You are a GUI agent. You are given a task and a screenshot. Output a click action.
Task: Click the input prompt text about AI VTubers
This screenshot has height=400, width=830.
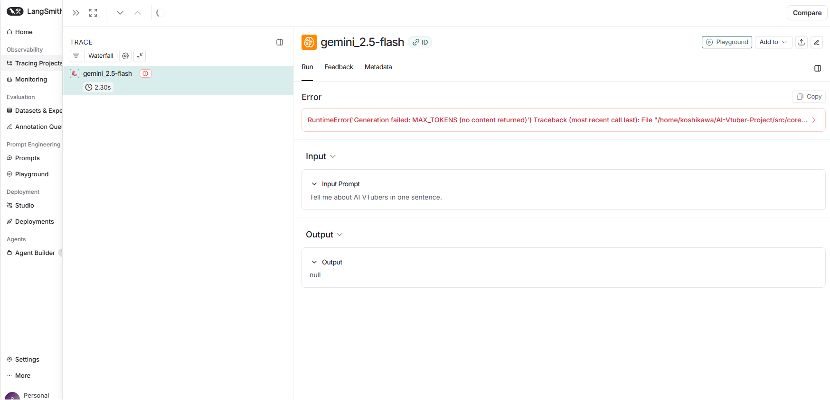pyautogui.click(x=376, y=197)
